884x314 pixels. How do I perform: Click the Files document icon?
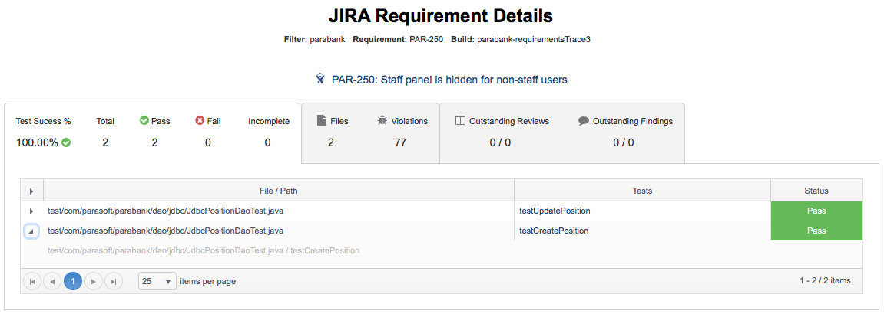point(321,120)
